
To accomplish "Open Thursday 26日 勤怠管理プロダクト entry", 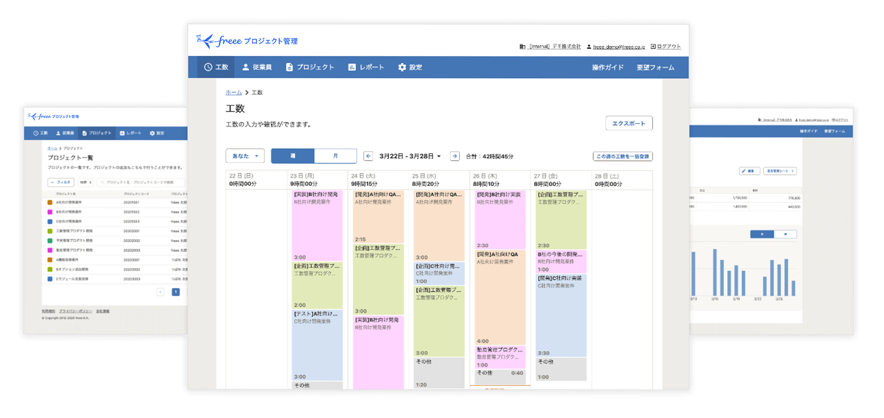I will pyautogui.click(x=500, y=357).
